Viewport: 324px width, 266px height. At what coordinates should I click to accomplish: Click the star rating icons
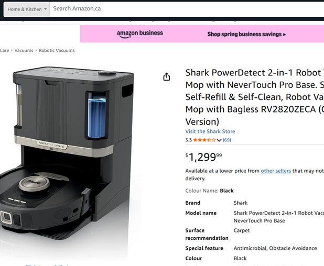[x=204, y=140]
